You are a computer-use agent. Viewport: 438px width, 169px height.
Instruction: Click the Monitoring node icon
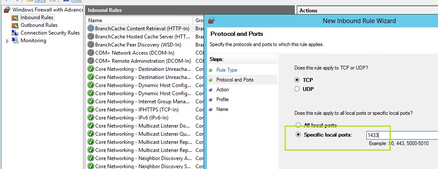pos(15,41)
